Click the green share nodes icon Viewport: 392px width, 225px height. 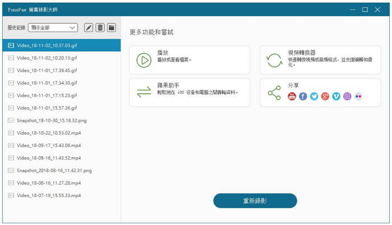[274, 93]
